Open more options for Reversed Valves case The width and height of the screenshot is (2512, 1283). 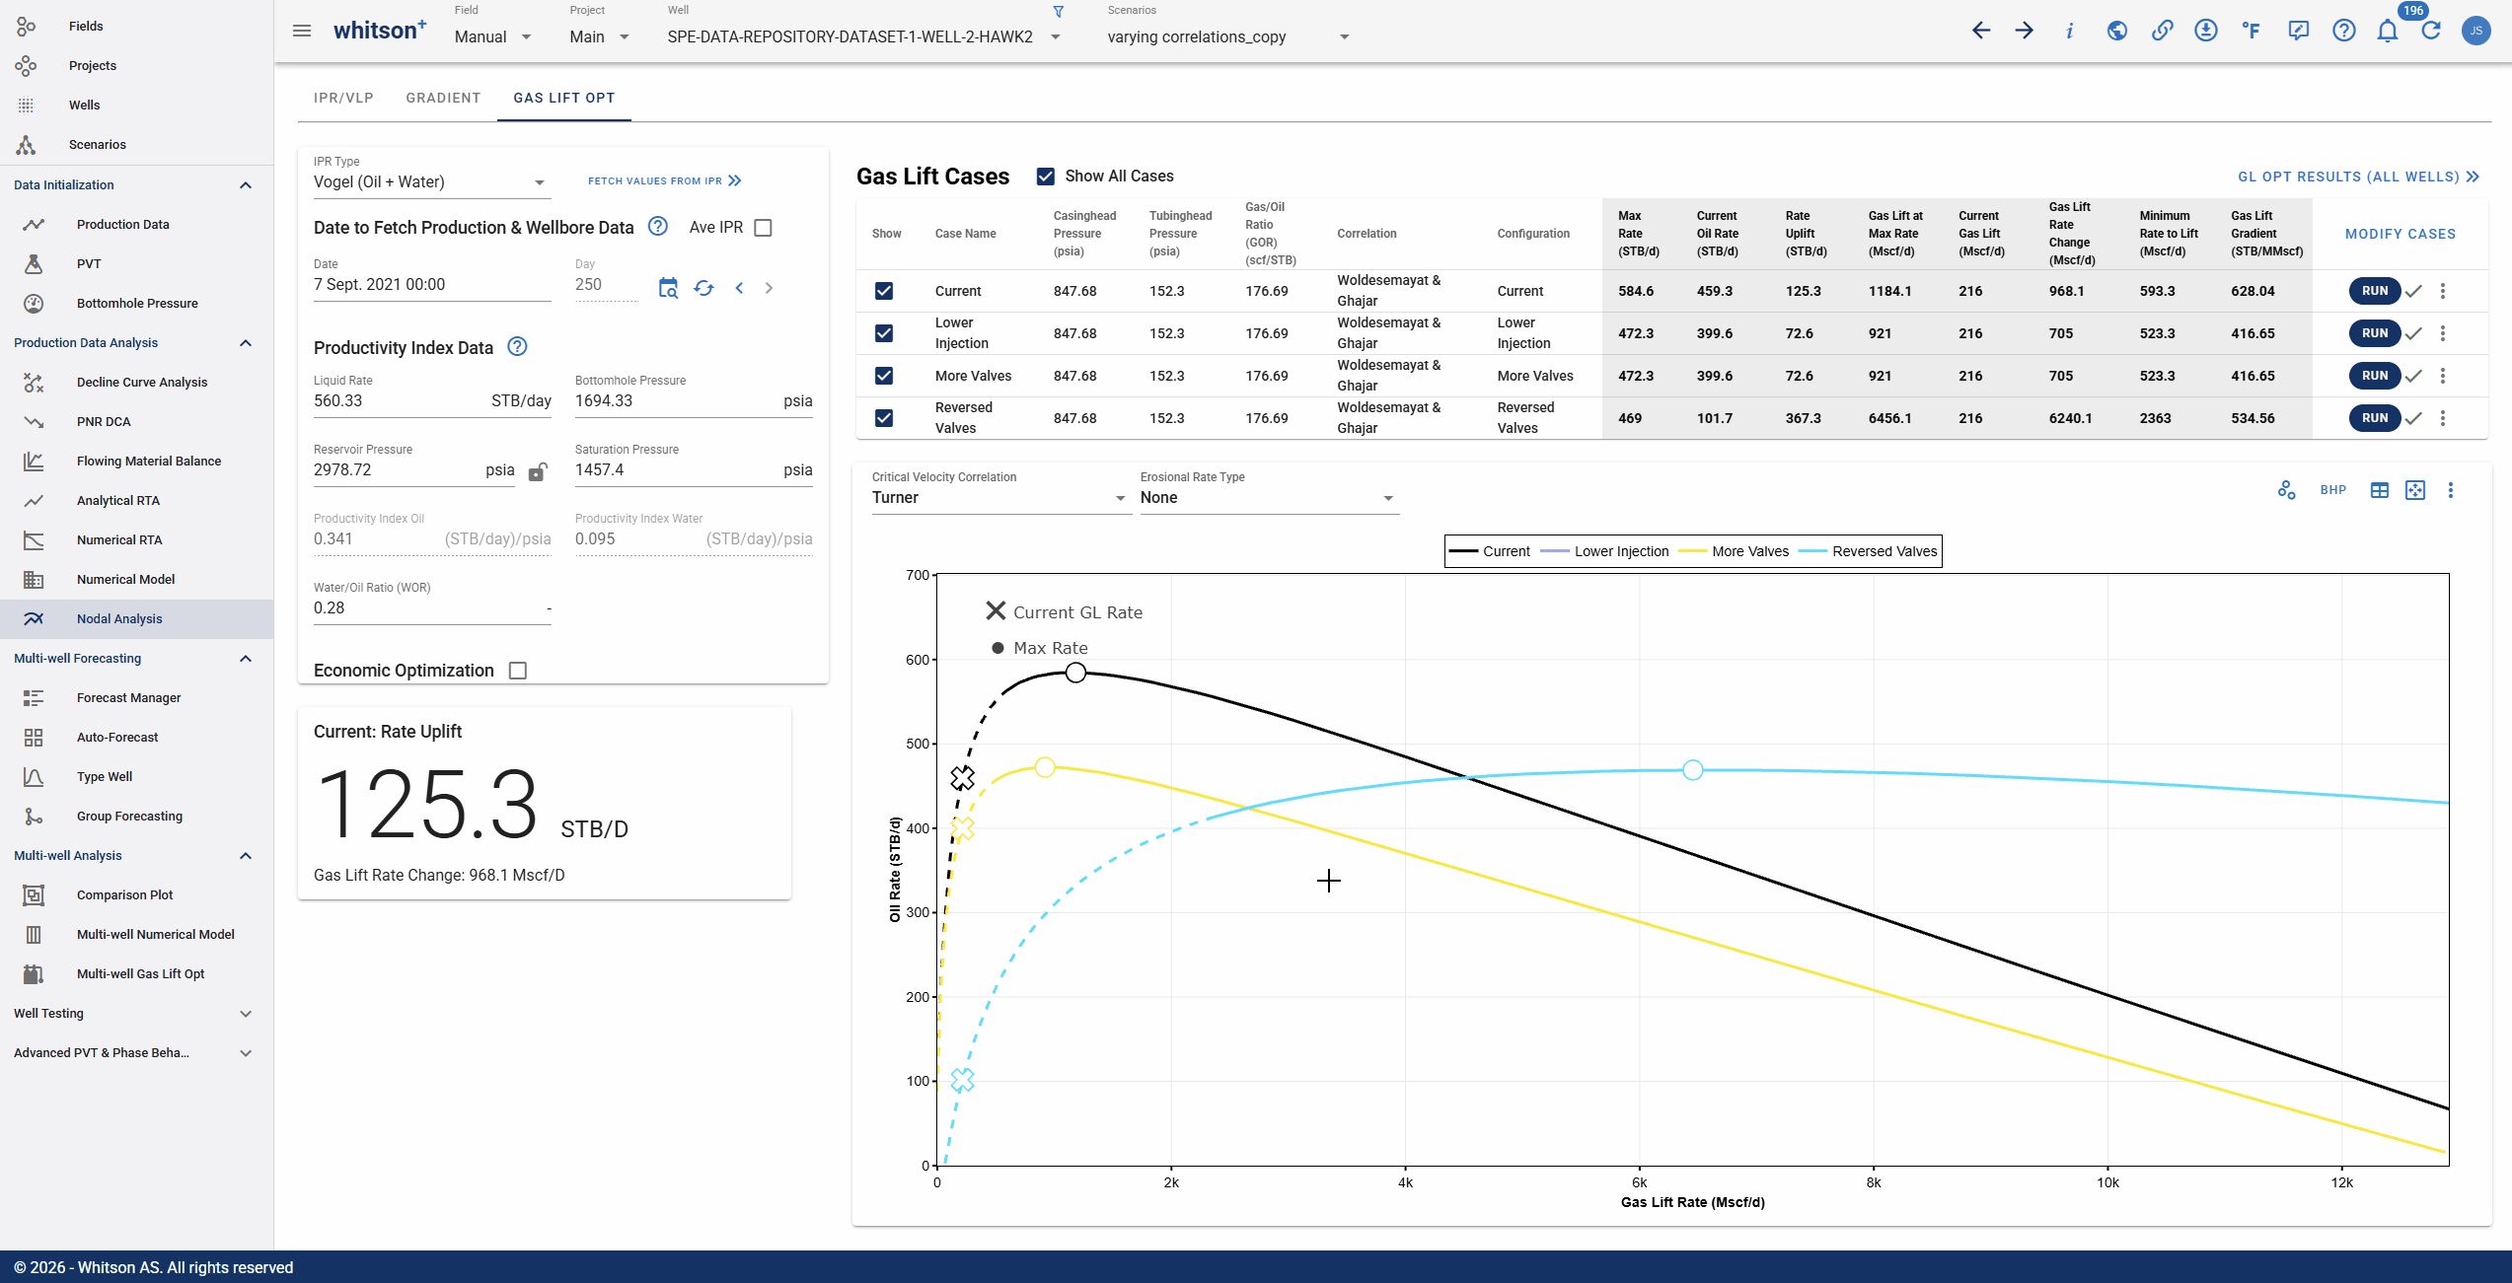[2443, 418]
